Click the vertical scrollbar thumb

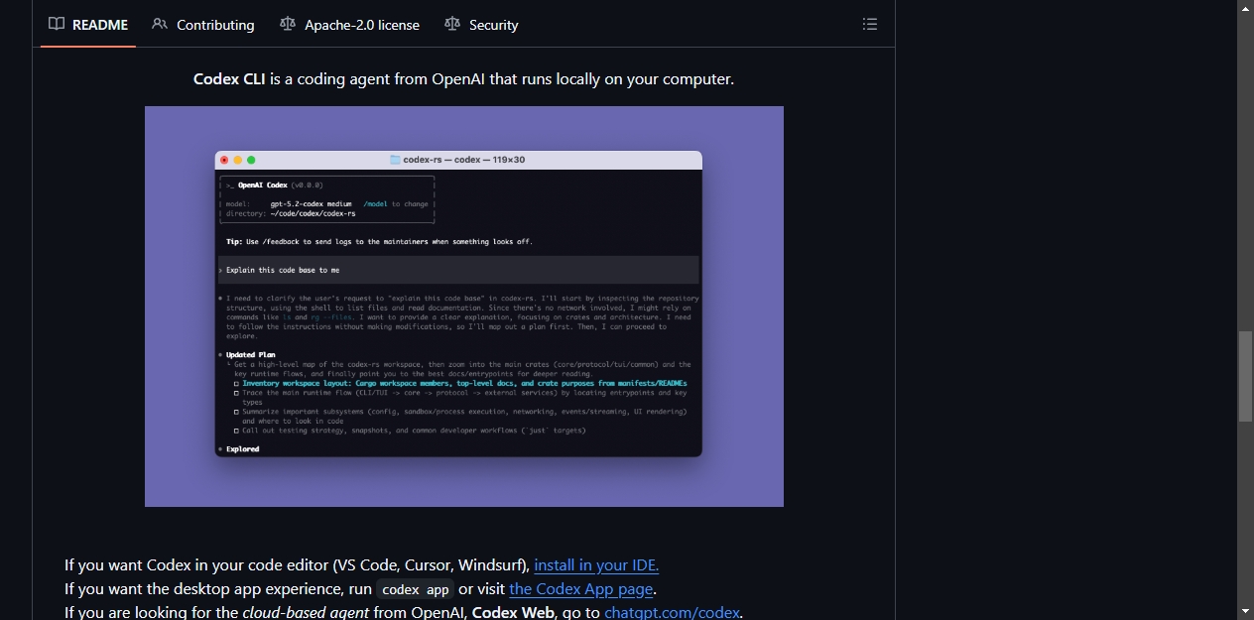coord(1245,376)
